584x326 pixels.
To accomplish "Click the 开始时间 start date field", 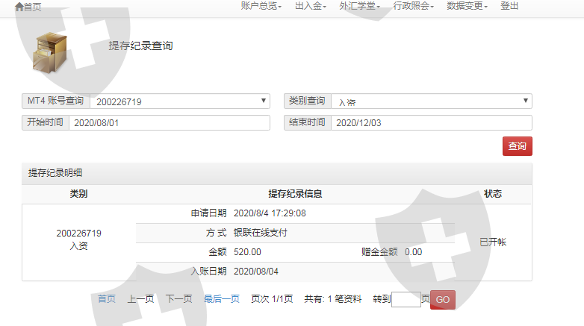I will tap(169, 123).
